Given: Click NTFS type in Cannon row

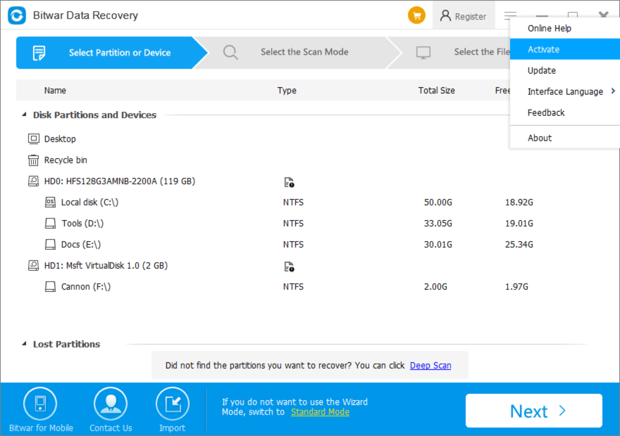Looking at the screenshot, I should (293, 286).
